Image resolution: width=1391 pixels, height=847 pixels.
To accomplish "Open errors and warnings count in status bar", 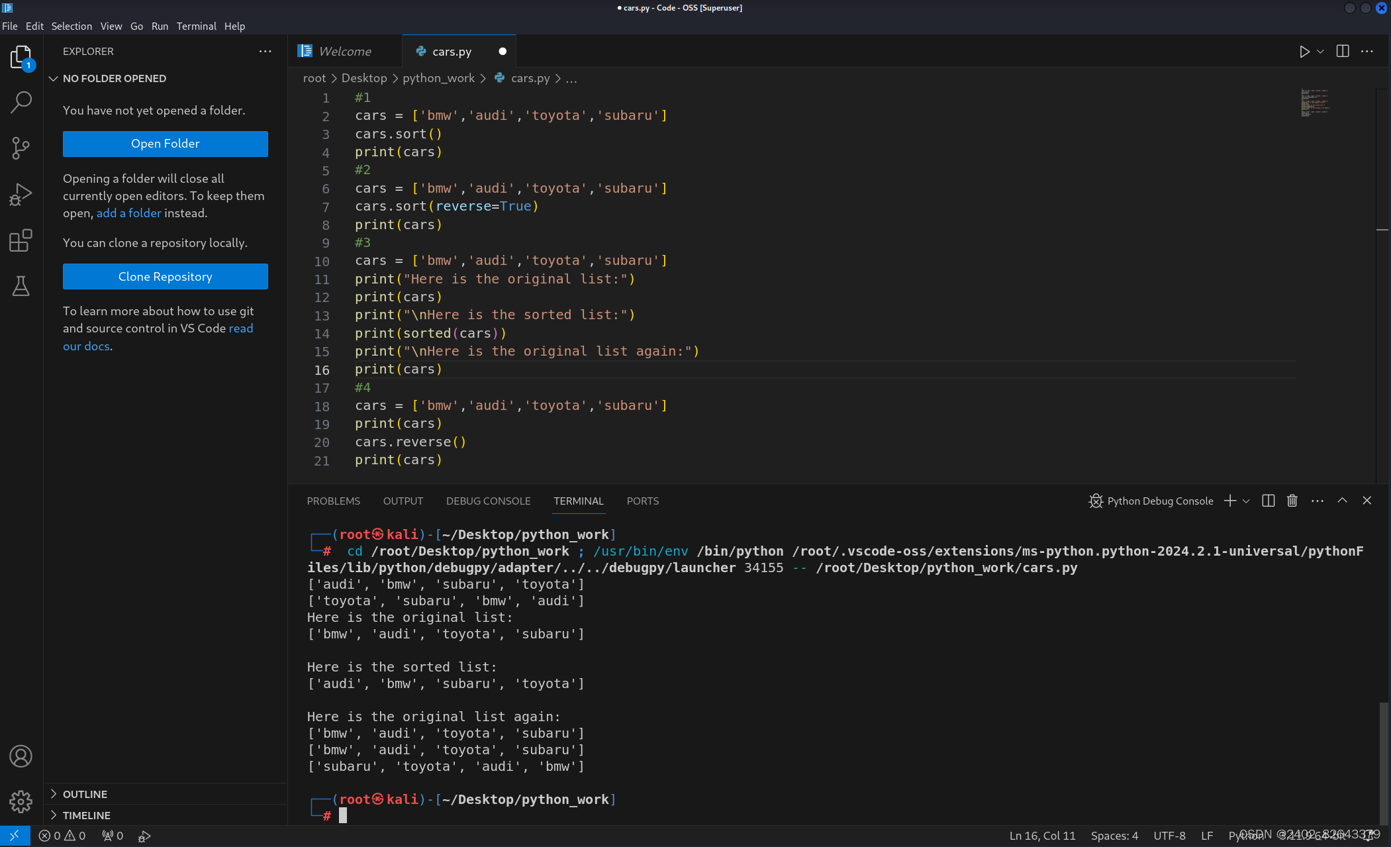I will (x=62, y=836).
